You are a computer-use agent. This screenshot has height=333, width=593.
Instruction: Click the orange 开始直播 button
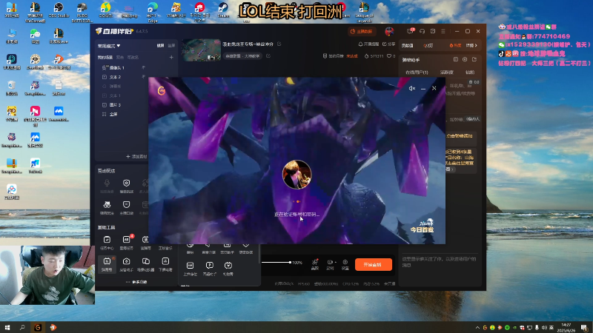coord(374,265)
